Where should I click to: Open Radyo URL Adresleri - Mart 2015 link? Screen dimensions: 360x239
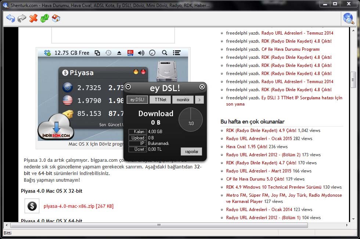pos(259,171)
